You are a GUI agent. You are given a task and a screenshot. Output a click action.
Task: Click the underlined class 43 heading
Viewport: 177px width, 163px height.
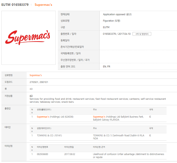coord(31,96)
